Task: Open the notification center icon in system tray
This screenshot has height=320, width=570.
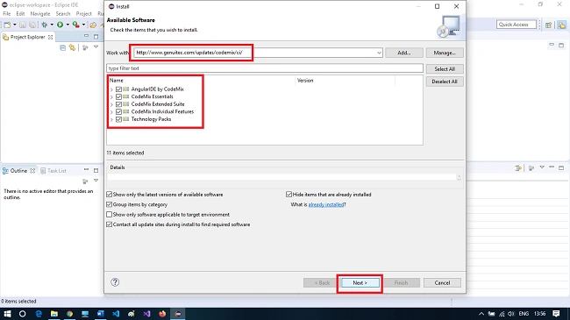Action: pos(556,314)
